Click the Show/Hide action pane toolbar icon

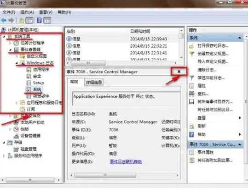[x=47, y=20]
